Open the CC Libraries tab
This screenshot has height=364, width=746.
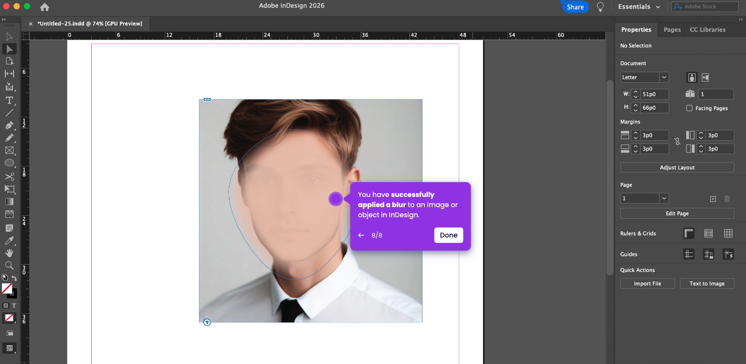(707, 29)
